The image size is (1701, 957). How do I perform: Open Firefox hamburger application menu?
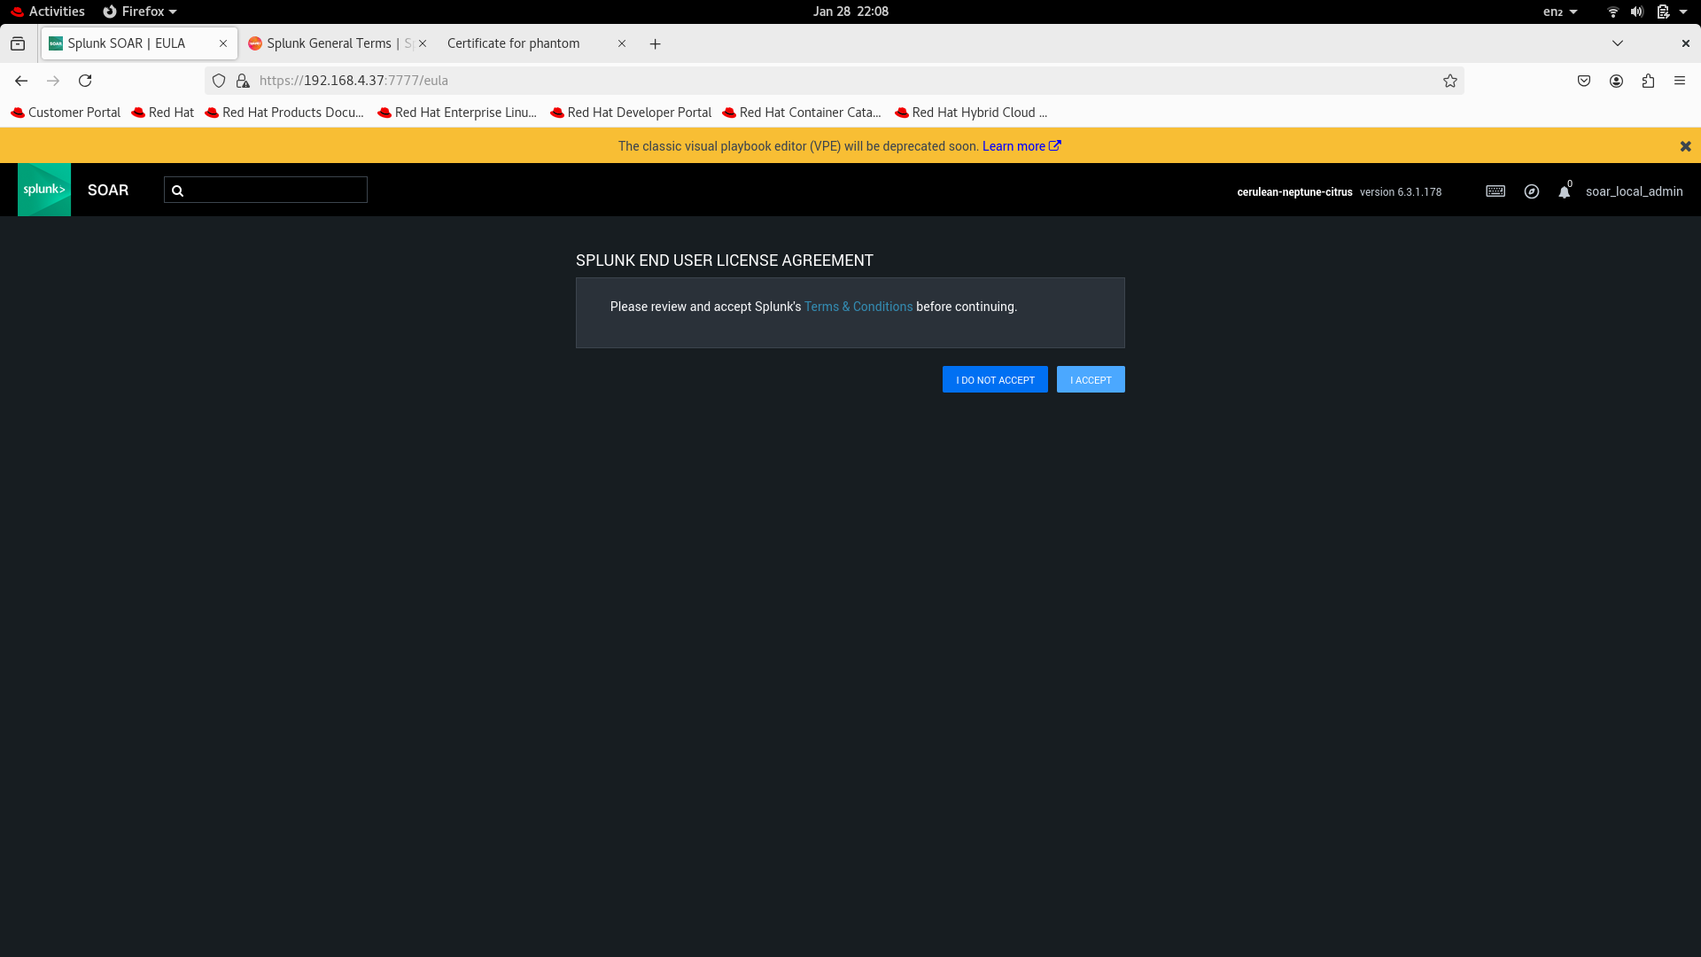(x=1680, y=81)
